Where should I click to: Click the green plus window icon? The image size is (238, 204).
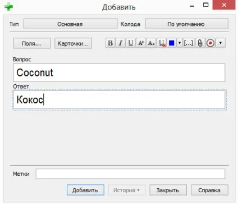click(9, 7)
